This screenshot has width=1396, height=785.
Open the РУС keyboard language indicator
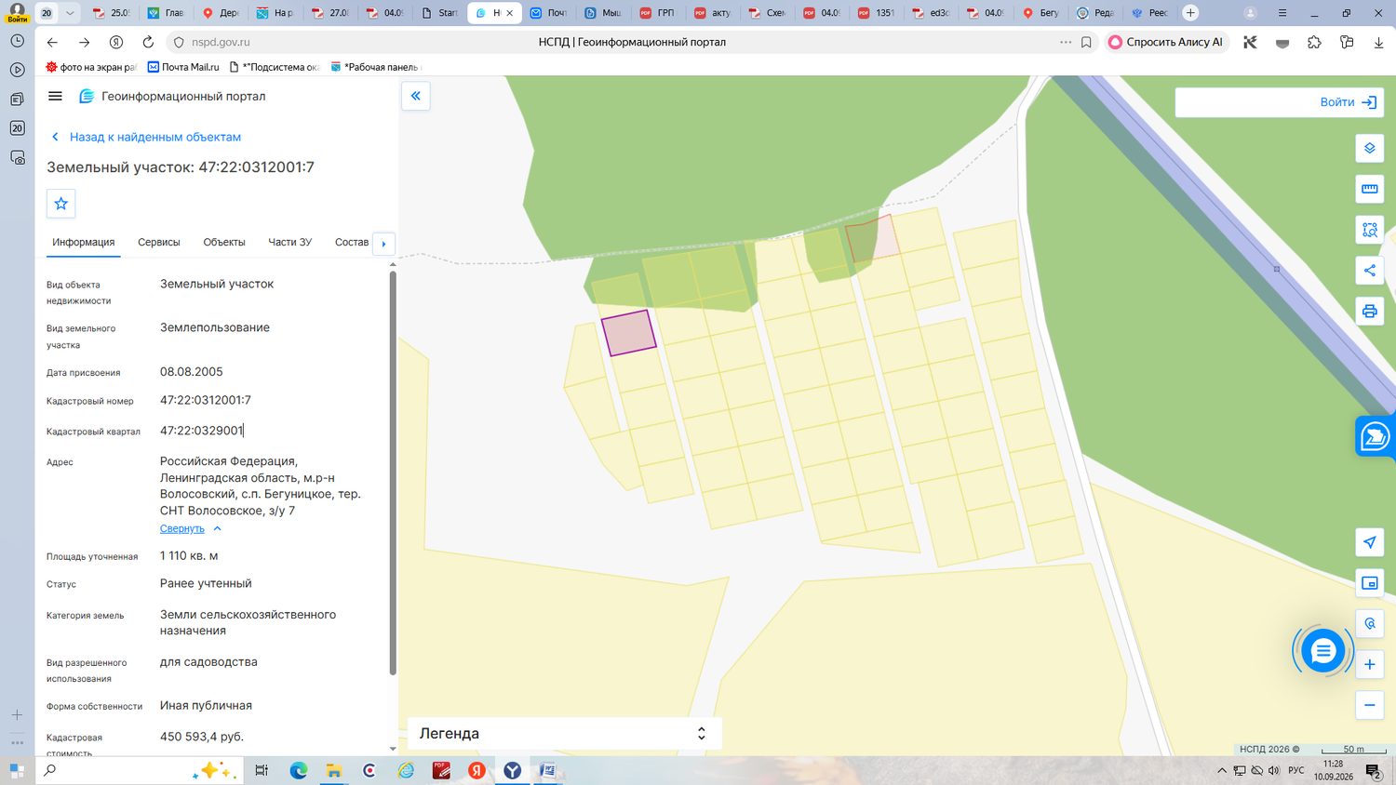[1296, 771]
